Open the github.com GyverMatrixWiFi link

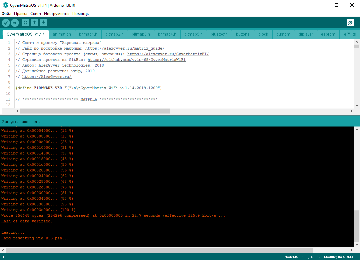[137, 60]
